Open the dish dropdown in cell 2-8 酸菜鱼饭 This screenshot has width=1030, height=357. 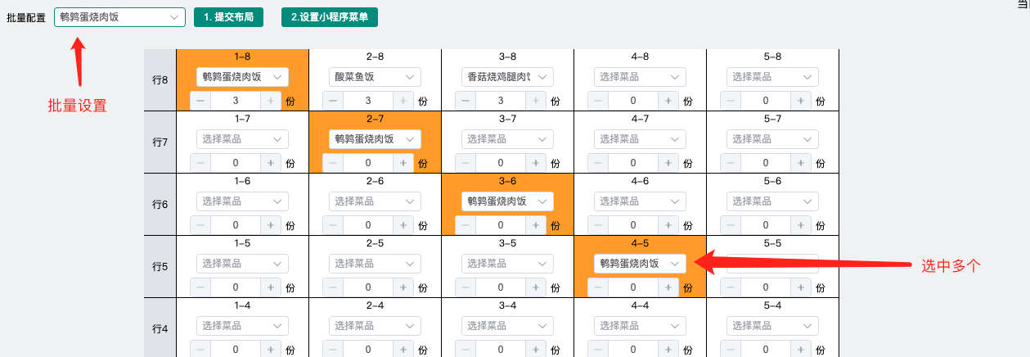[375, 77]
